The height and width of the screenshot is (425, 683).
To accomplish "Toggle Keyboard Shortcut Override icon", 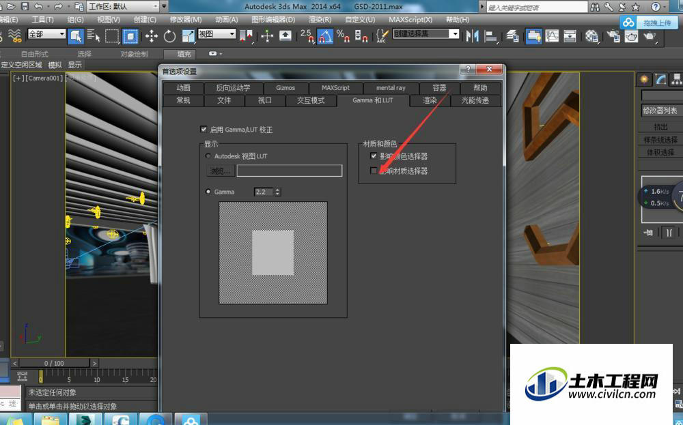I will click(x=285, y=36).
